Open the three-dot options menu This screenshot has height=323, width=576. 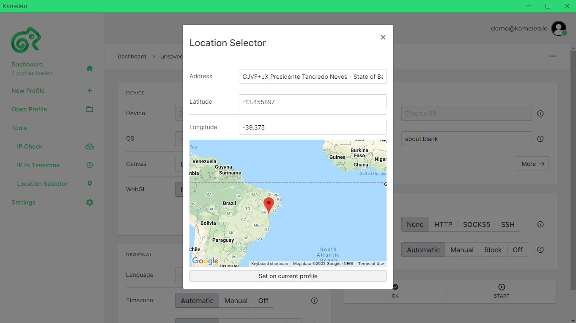click(553, 56)
